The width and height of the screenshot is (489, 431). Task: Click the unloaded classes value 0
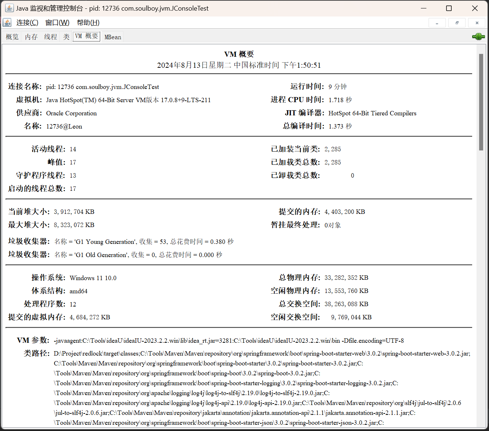[x=352, y=175]
